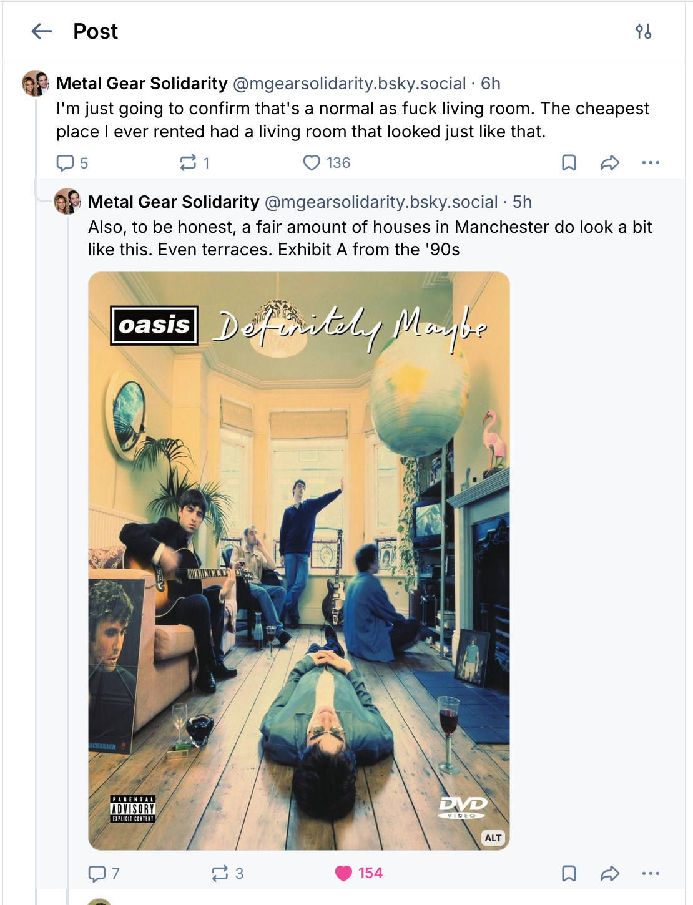Click the 6h timestamp link
The image size is (693, 905).
[491, 84]
